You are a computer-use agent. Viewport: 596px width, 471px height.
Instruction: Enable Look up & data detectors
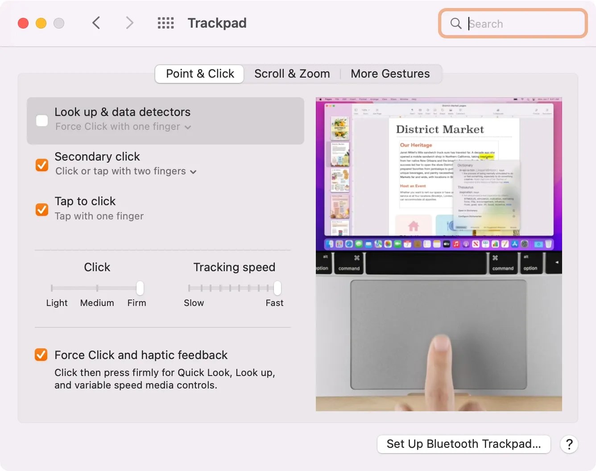41,120
